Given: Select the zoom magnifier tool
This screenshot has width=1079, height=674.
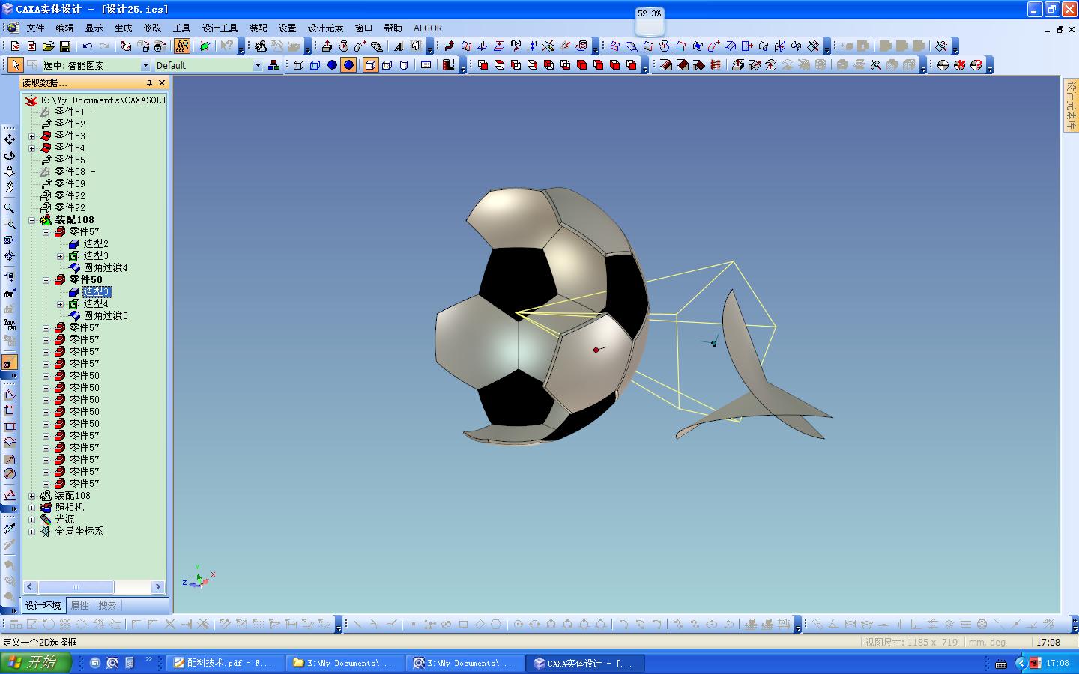Looking at the screenshot, I should [x=10, y=208].
